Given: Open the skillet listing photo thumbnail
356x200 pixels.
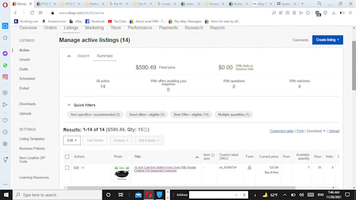Looking at the screenshot, I should (121, 174).
